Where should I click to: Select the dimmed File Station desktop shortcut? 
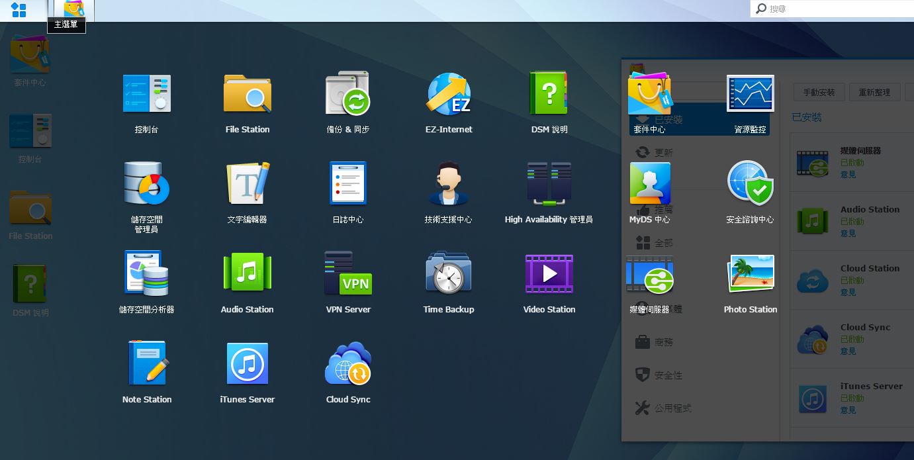30,214
